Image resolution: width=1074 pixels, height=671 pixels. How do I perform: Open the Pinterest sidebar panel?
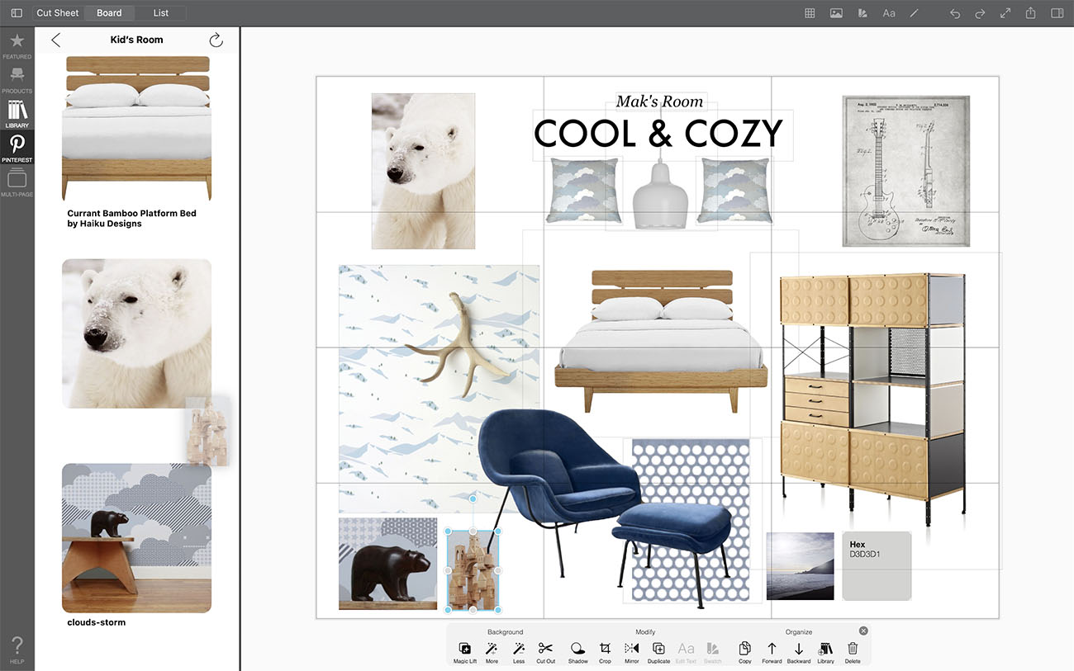[17, 148]
